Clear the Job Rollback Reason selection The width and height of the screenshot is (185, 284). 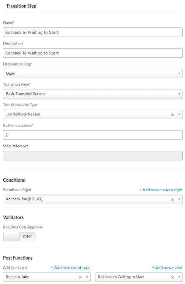coord(172,115)
